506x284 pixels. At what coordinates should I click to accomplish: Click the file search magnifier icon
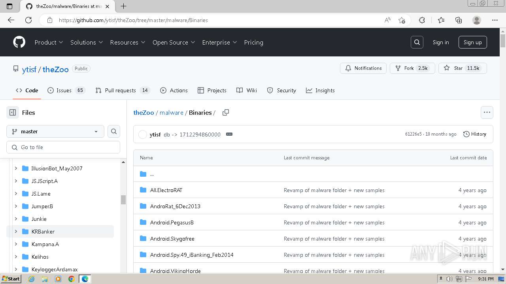[x=114, y=131]
